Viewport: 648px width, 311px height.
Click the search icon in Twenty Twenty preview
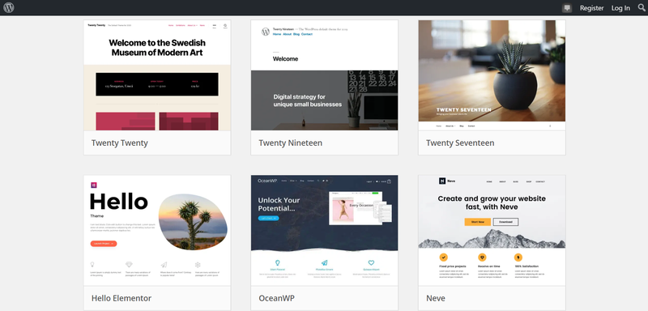click(225, 26)
